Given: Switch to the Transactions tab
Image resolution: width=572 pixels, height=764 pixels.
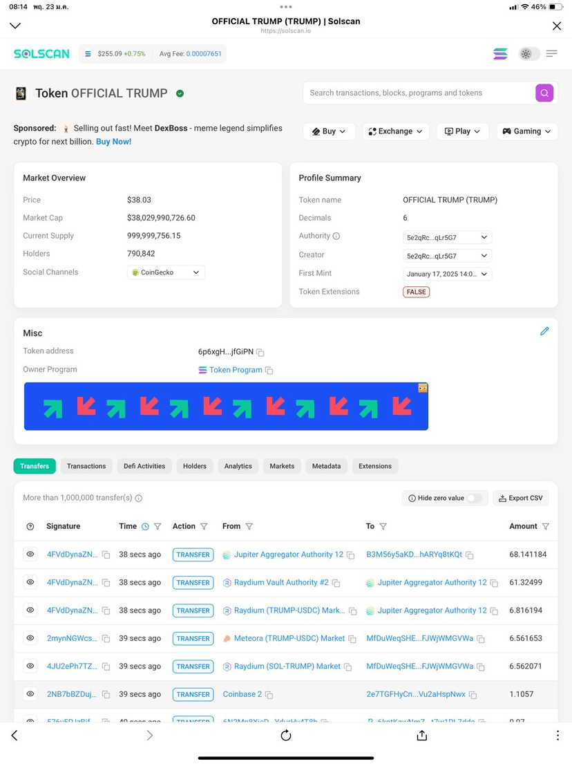Looking at the screenshot, I should click(86, 466).
